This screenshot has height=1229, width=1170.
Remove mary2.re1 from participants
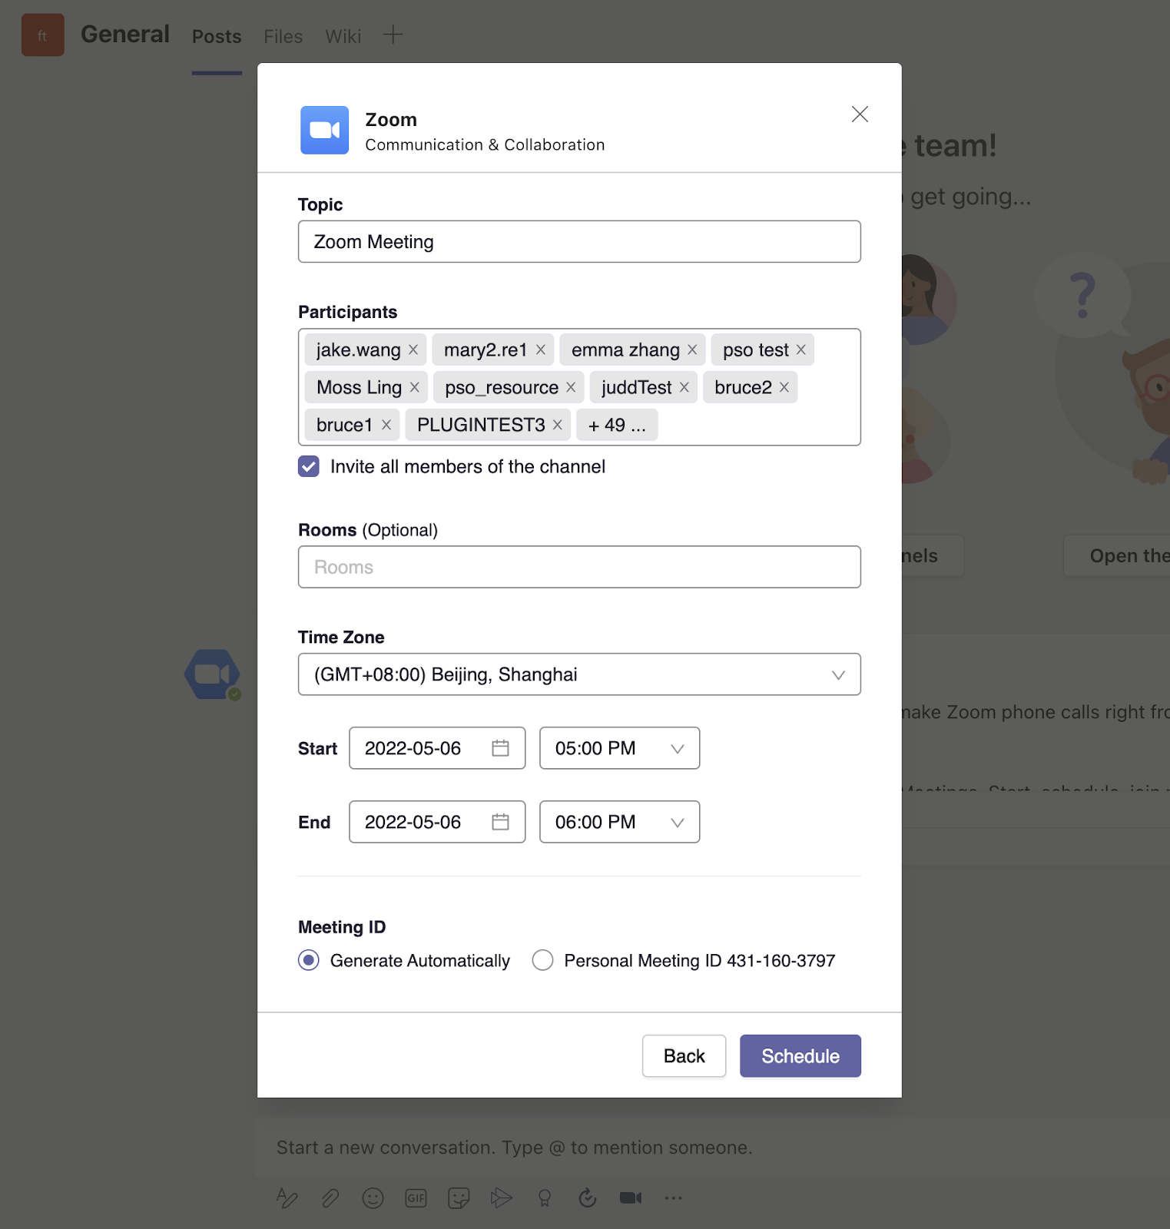tap(541, 350)
